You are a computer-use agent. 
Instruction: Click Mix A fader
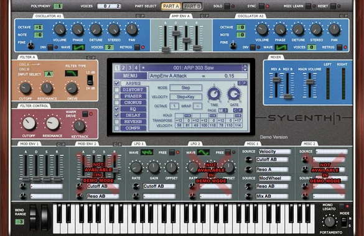point(276,79)
